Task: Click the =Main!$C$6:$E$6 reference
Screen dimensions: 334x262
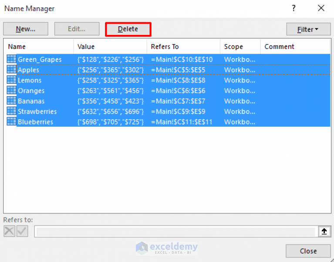Action: point(178,91)
